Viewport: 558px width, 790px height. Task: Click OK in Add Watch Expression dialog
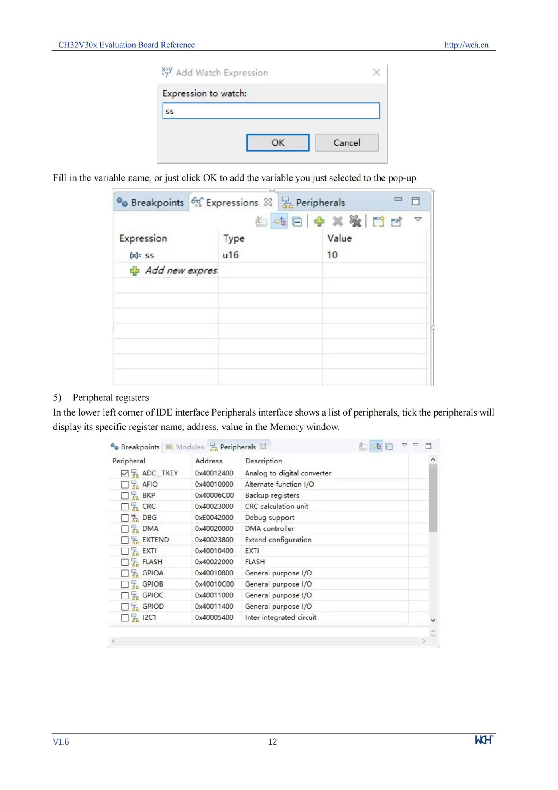pyautogui.click(x=278, y=143)
